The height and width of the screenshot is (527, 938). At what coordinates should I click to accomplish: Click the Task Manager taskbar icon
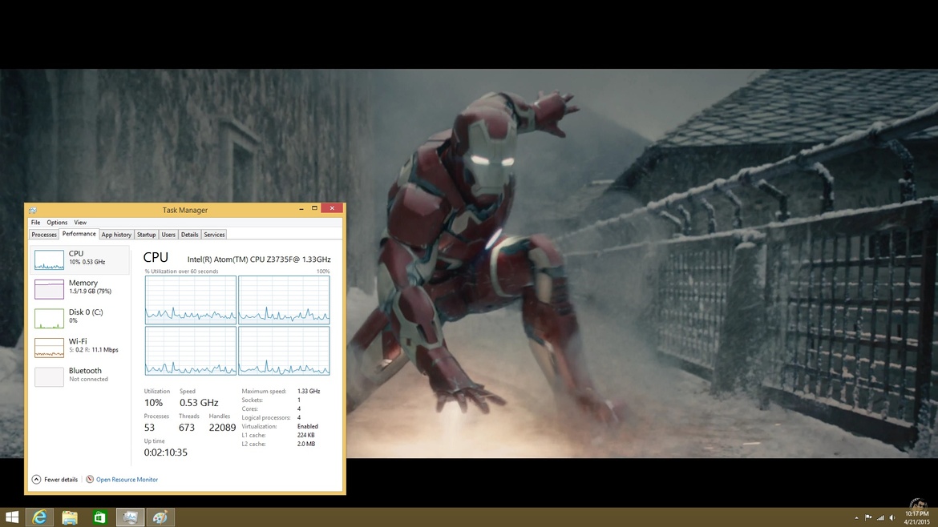click(130, 517)
